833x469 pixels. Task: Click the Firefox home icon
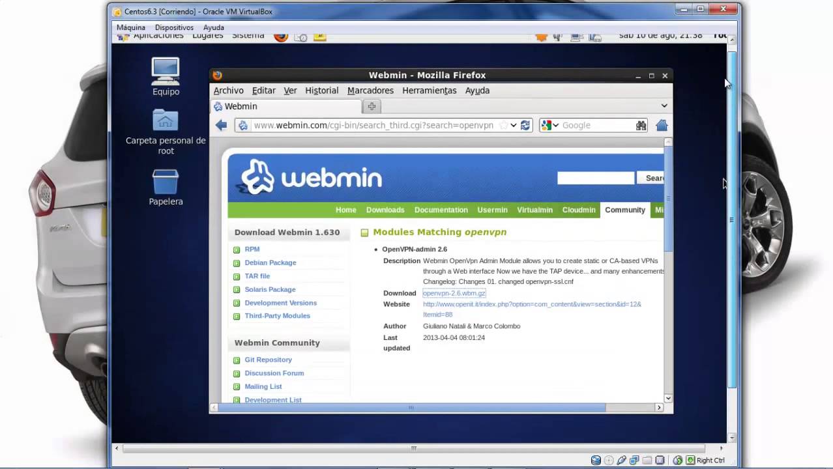coord(662,125)
